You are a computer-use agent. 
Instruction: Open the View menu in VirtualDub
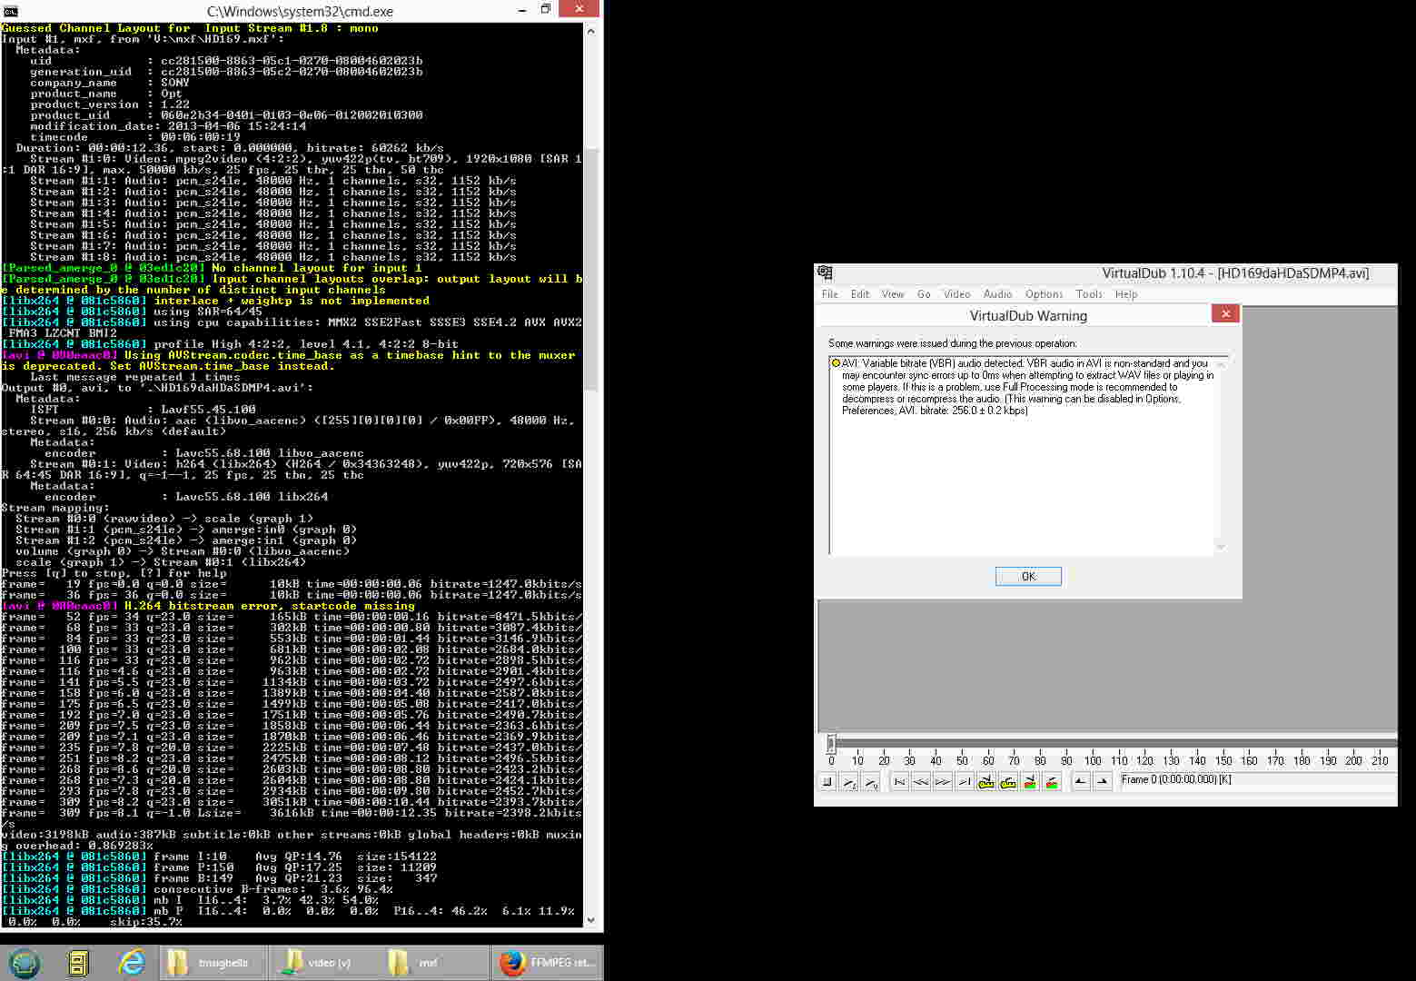(x=893, y=294)
